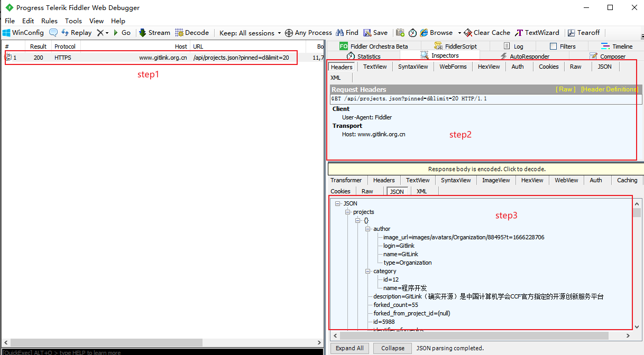Image resolution: width=644 pixels, height=355 pixels.
Task: Open the AutoResponder tab
Action: 525,56
